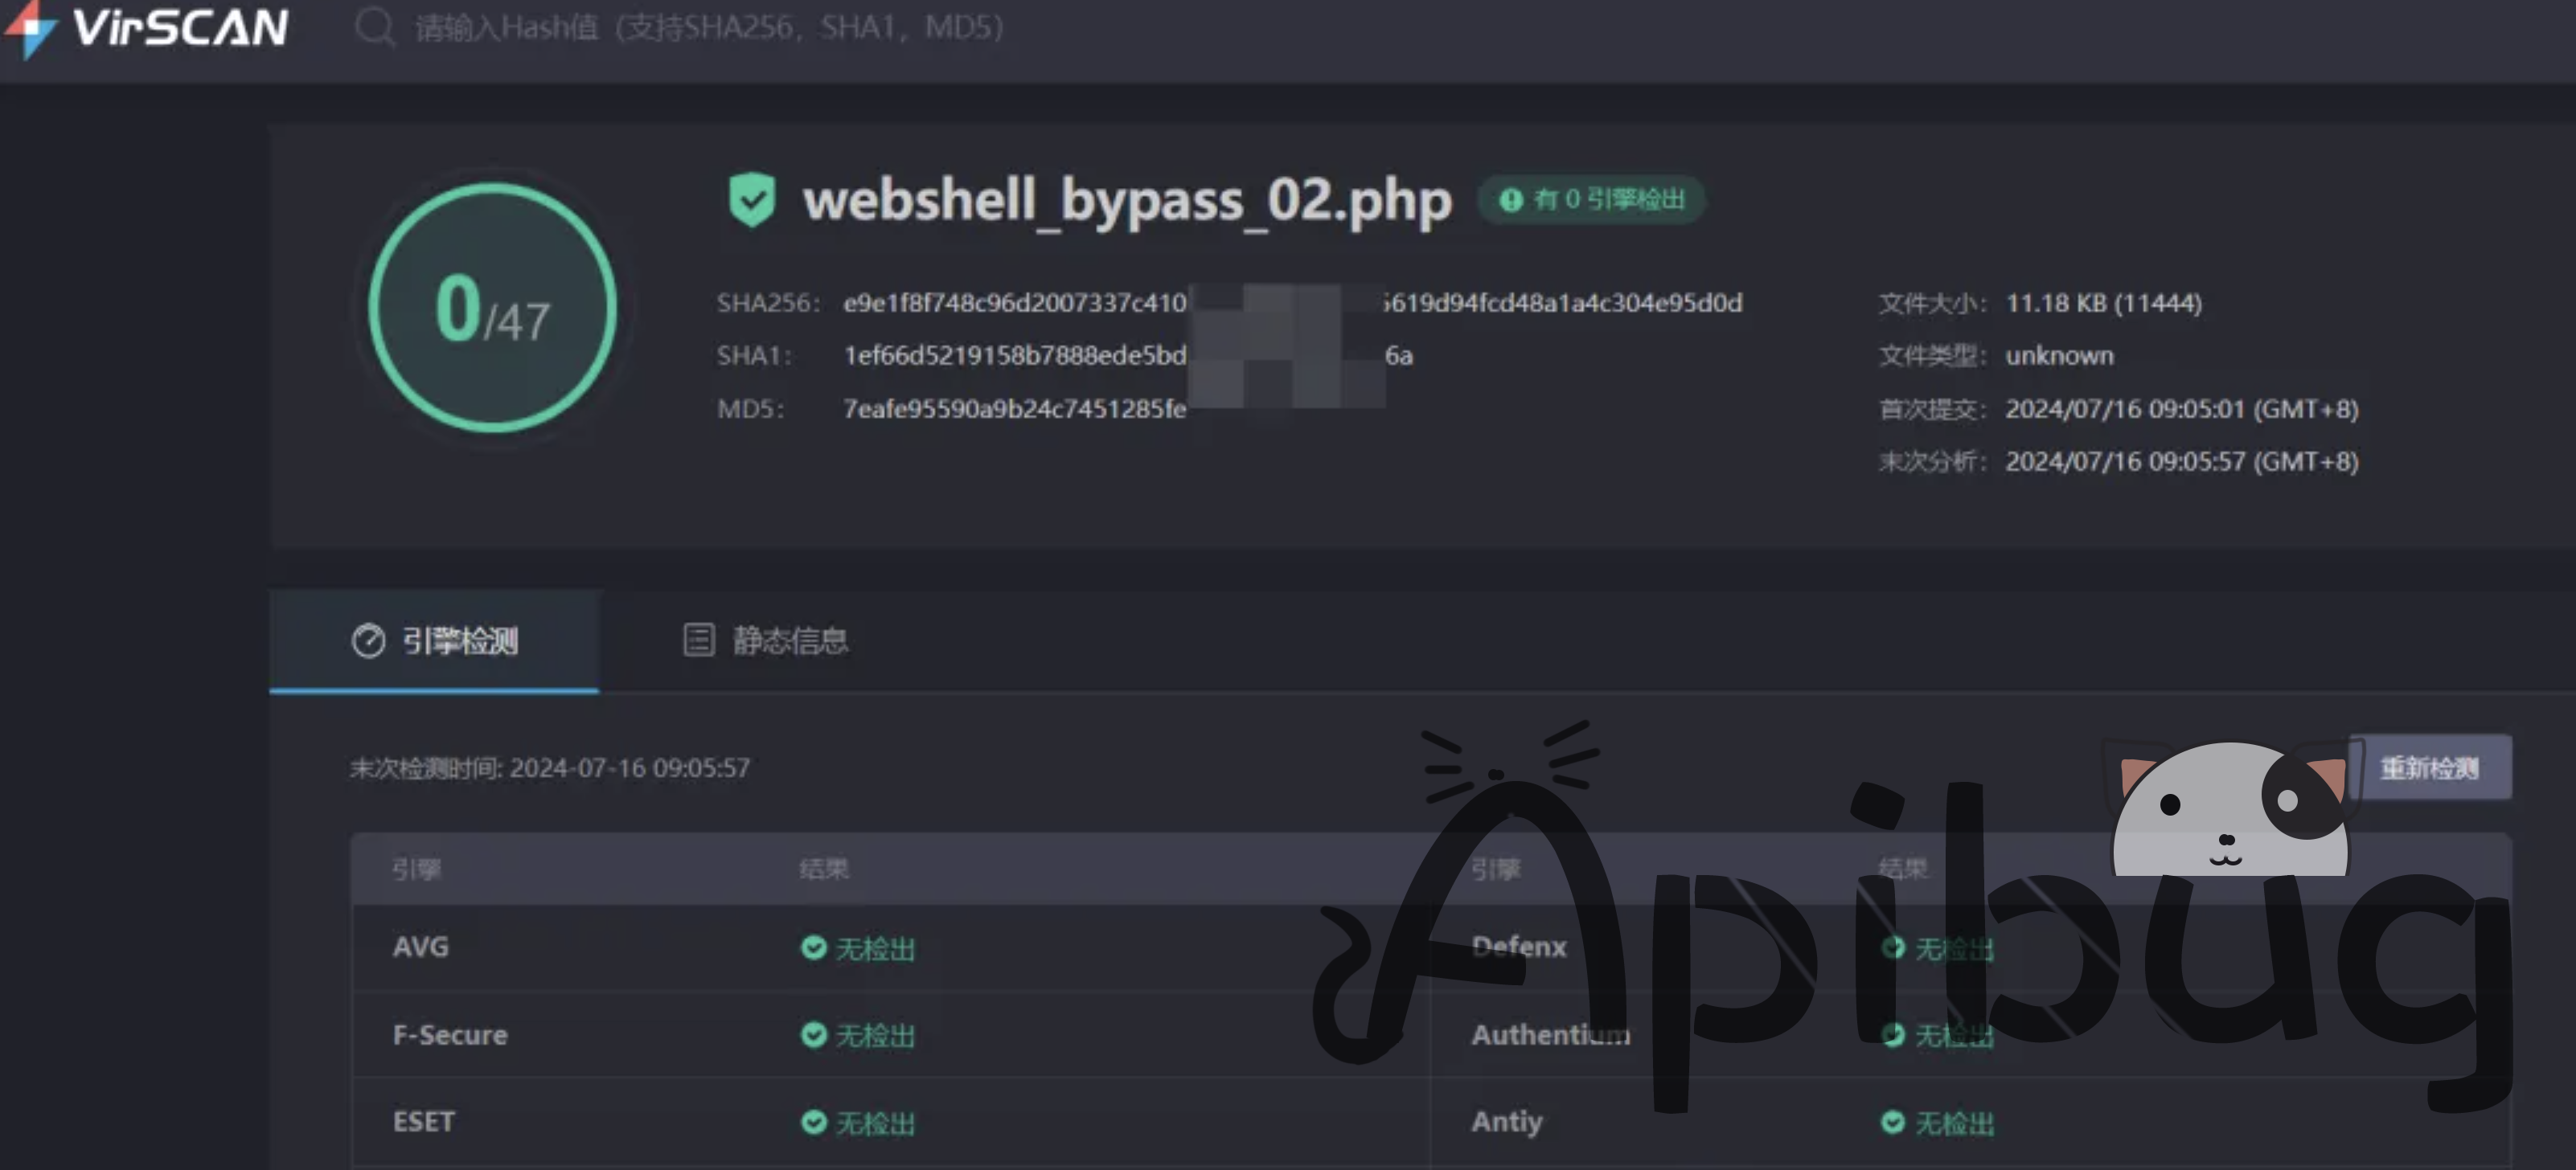
Task: Click the 0/47 detection progress circle
Action: pyautogui.click(x=492, y=309)
